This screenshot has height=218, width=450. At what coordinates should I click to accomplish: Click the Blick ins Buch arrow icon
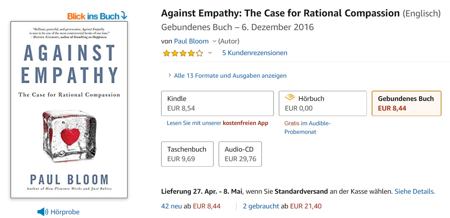(x=124, y=16)
